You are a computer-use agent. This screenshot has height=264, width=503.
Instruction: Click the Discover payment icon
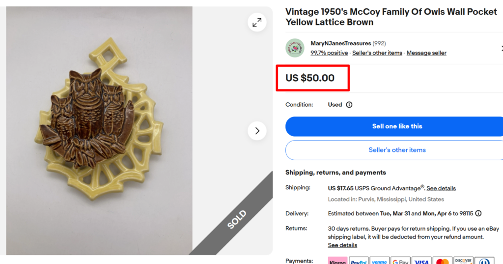[463, 261]
